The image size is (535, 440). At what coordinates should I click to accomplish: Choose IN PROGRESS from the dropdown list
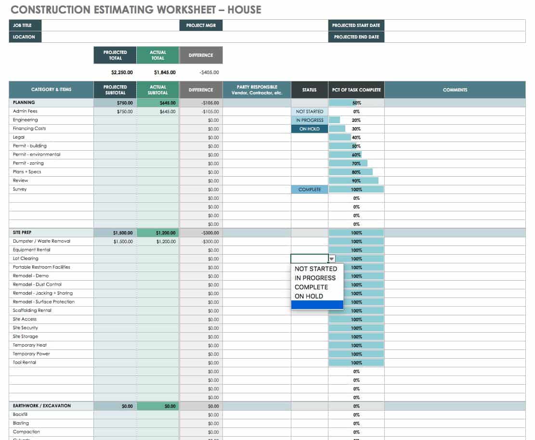pos(315,278)
